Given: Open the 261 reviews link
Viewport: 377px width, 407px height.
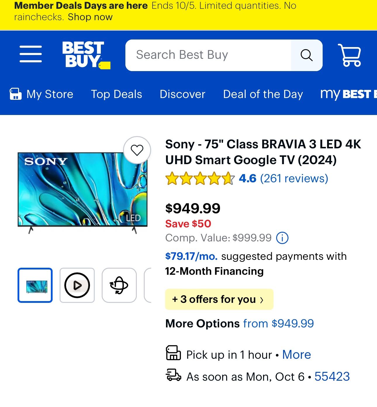Looking at the screenshot, I should pyautogui.click(x=294, y=178).
